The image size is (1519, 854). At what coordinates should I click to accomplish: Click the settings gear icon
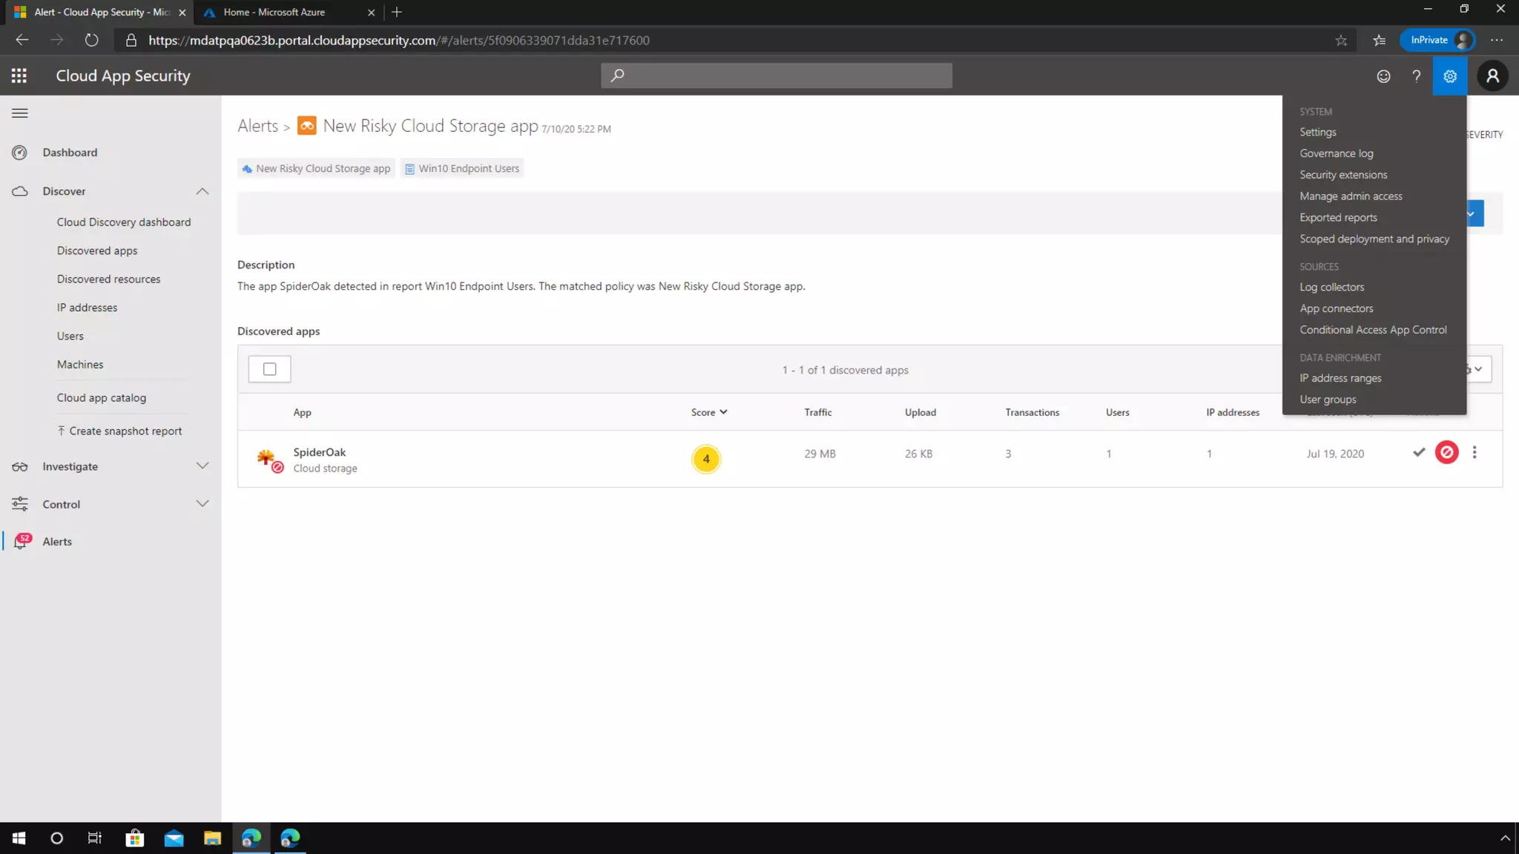(1449, 76)
